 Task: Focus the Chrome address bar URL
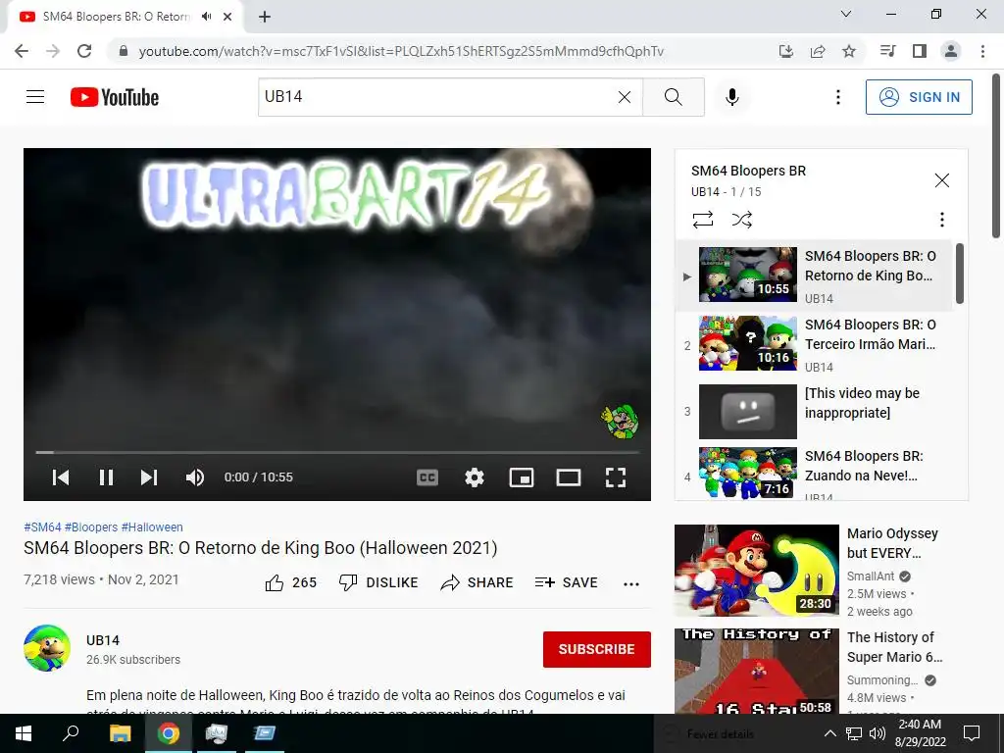pos(401,51)
